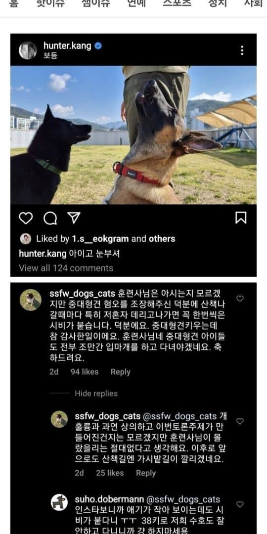Open hunter.kang profile picture avatar
This screenshot has height=534, width=267.
click(28, 50)
